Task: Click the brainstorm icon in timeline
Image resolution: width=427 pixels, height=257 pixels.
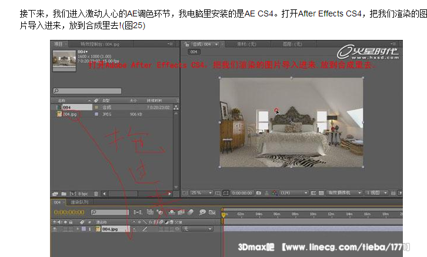Action: point(202,212)
